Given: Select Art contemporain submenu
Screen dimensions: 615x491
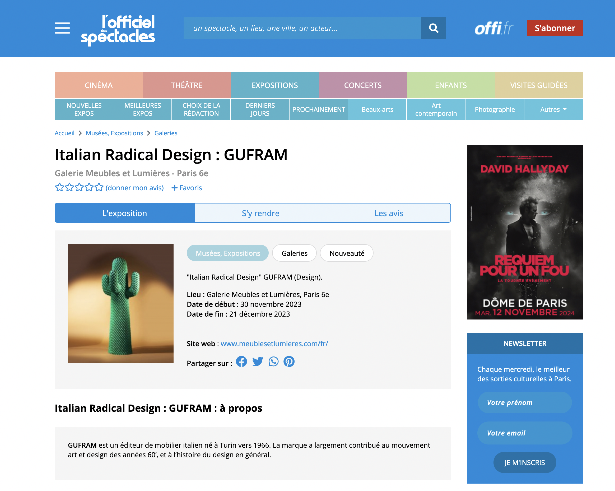Looking at the screenshot, I should (x=436, y=110).
